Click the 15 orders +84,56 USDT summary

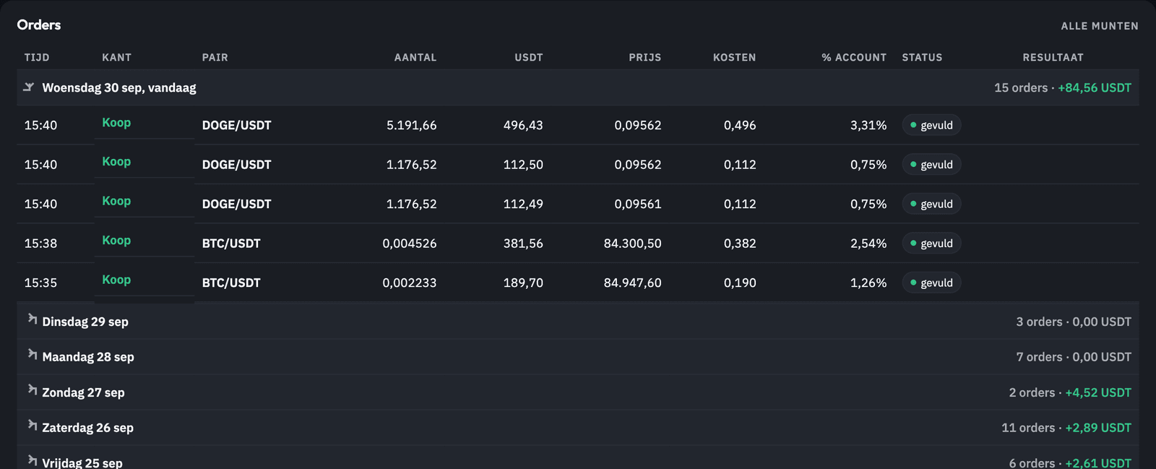pos(1063,87)
